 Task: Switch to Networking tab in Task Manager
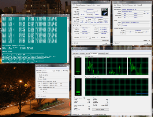101,53
